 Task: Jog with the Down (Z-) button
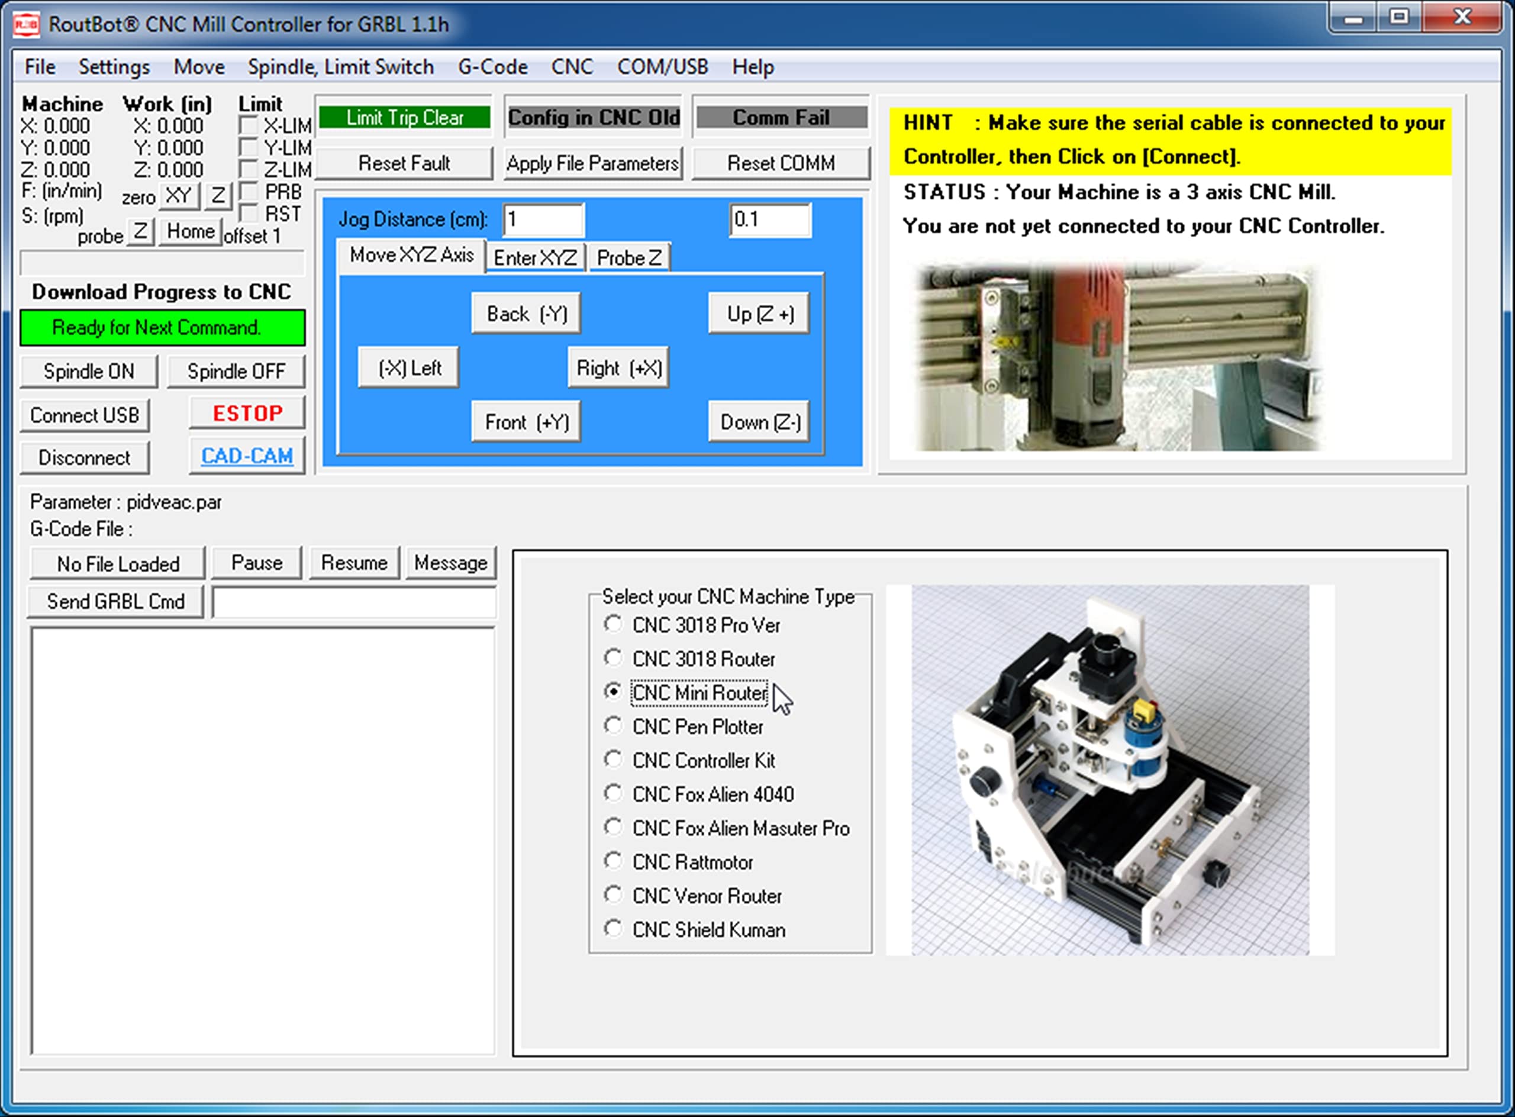click(759, 422)
